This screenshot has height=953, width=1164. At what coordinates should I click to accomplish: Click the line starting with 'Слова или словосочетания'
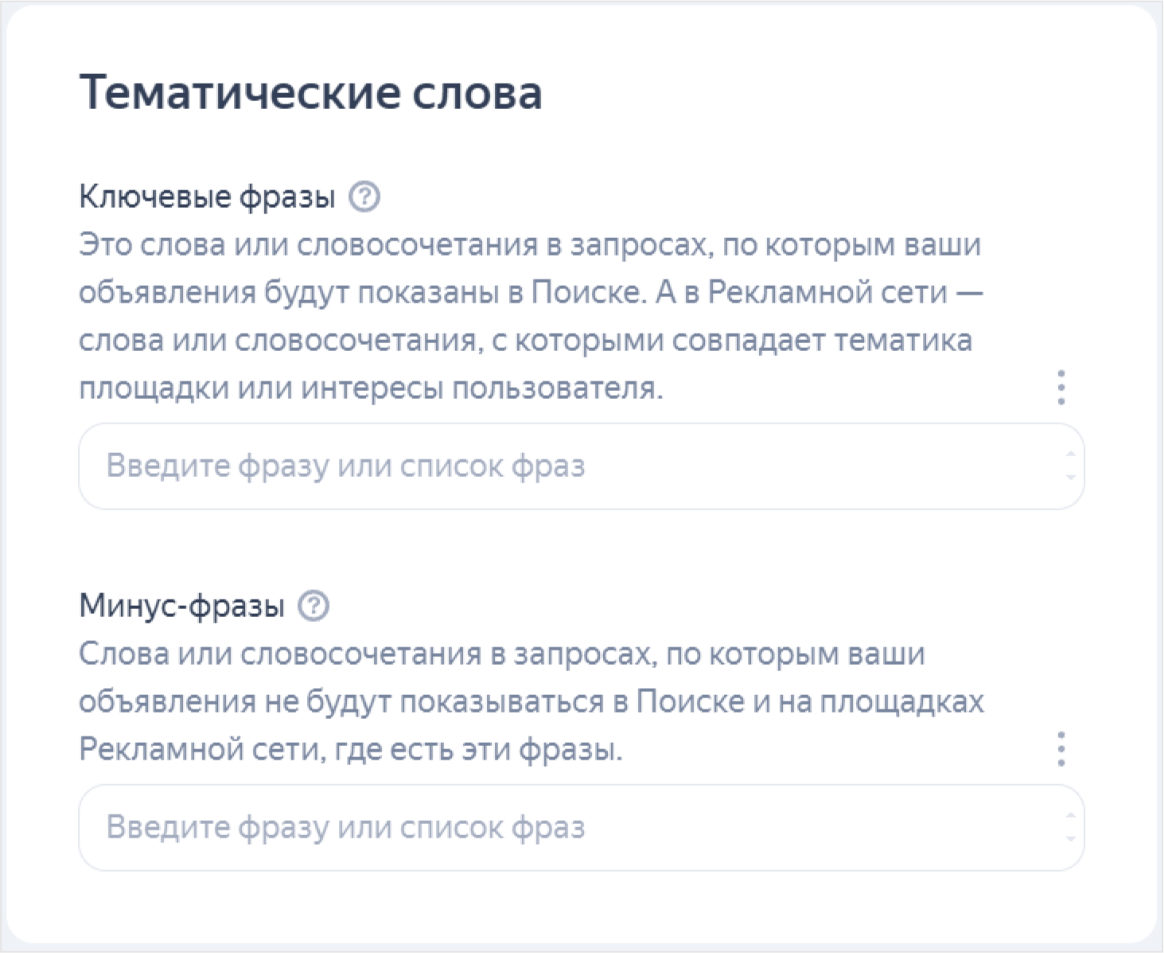[501, 654]
